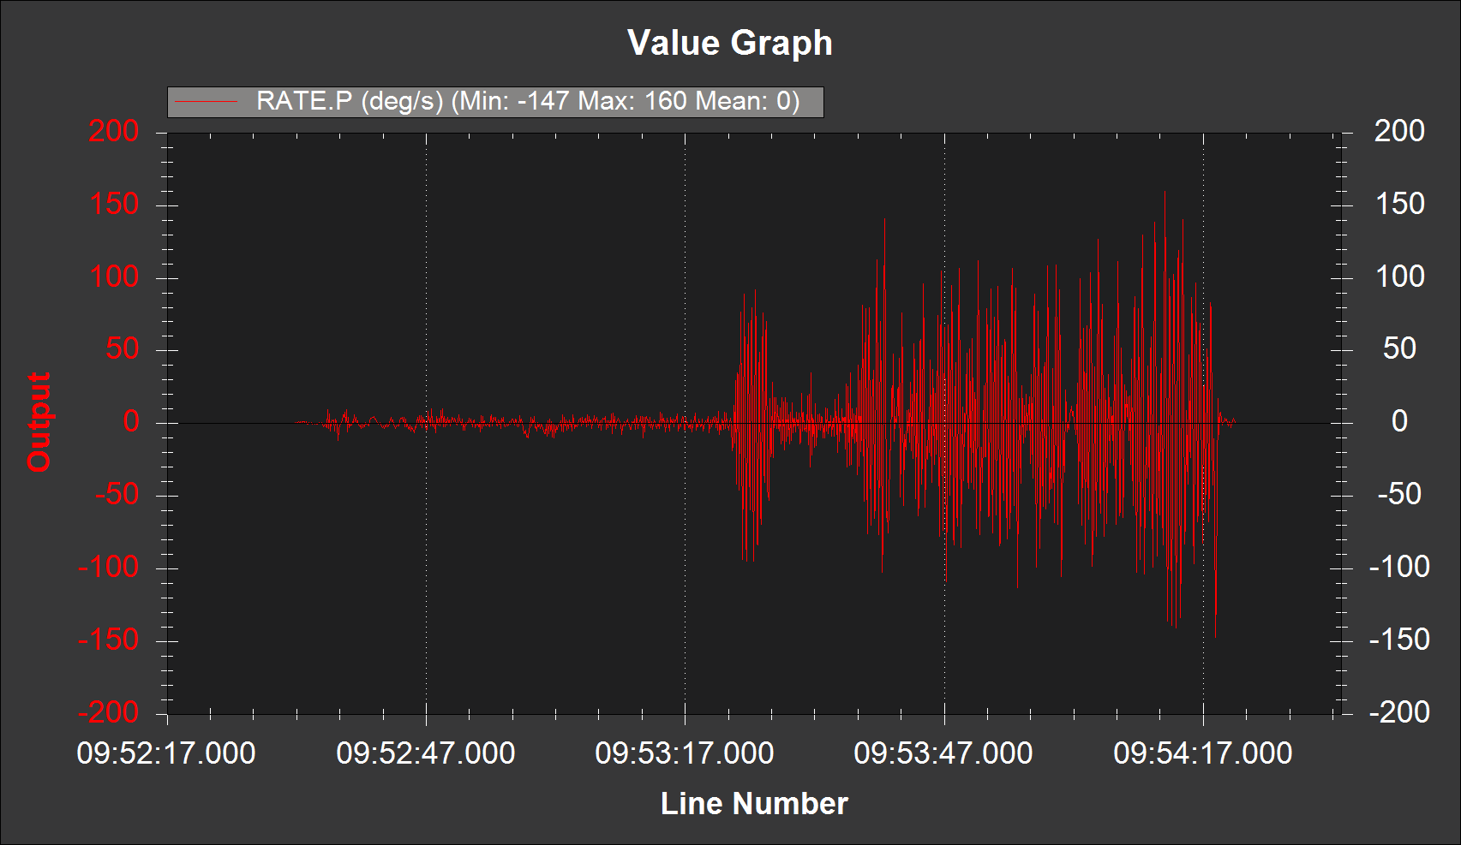The width and height of the screenshot is (1461, 845).
Task: Click the Line Number axis label
Action: 754,804
